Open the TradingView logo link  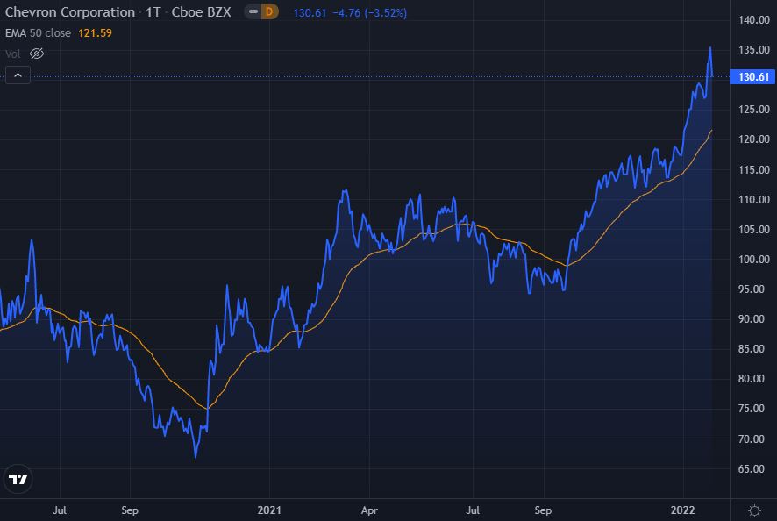(18, 479)
